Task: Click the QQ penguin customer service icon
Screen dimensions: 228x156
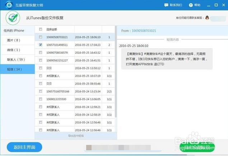Action: coord(207,18)
